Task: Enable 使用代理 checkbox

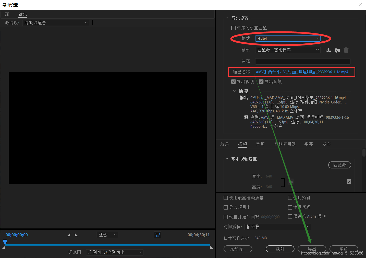Action: [290, 207]
